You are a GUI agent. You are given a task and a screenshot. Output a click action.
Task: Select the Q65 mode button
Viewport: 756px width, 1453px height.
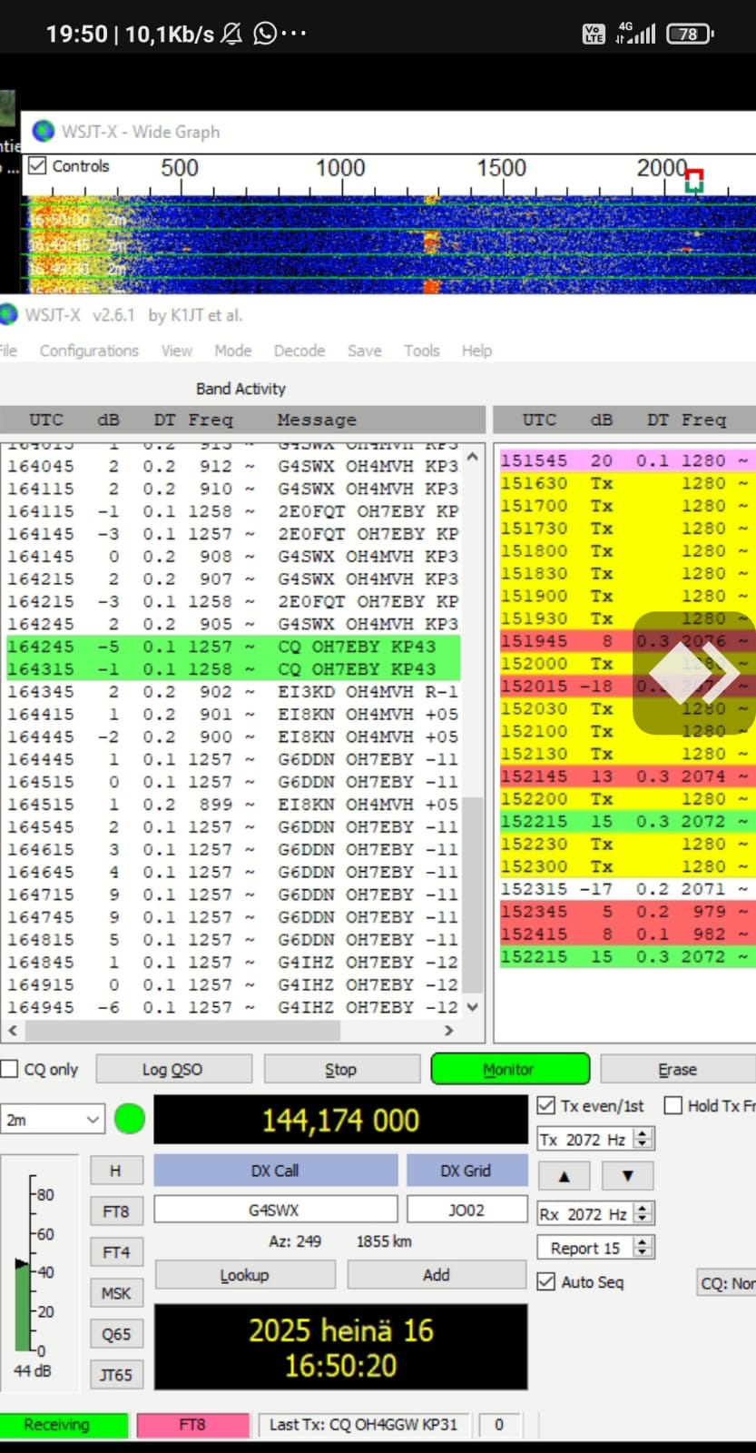click(116, 1334)
